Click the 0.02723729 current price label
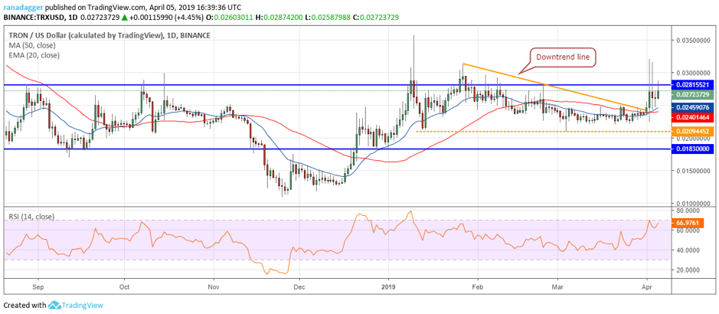The image size is (719, 314). 692,95
